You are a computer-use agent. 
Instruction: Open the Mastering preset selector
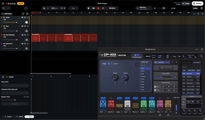(144, 8)
